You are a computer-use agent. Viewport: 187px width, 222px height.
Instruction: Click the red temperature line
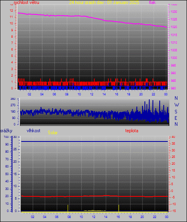(x=94, y=196)
